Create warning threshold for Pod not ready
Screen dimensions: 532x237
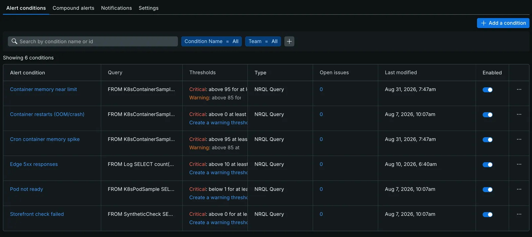pos(218,197)
